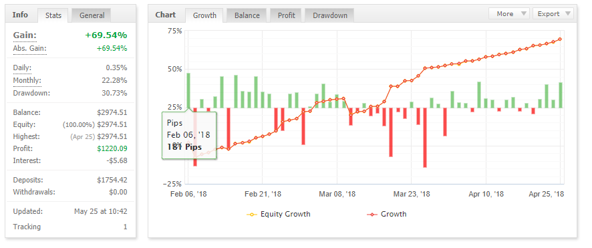Image resolution: width=592 pixels, height=248 pixels.
Task: Click the Feb 06, '18 pips tooltip
Action: [x=189, y=135]
